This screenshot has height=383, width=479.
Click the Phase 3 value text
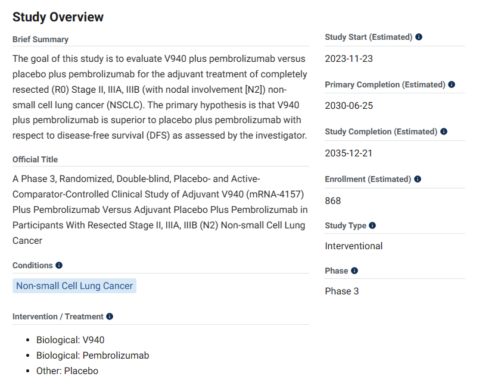342,291
